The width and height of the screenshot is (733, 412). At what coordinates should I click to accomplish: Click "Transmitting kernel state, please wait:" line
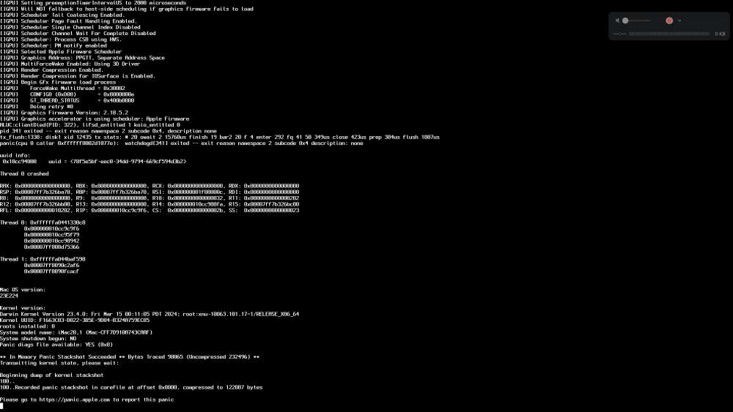pyautogui.click(x=59, y=363)
